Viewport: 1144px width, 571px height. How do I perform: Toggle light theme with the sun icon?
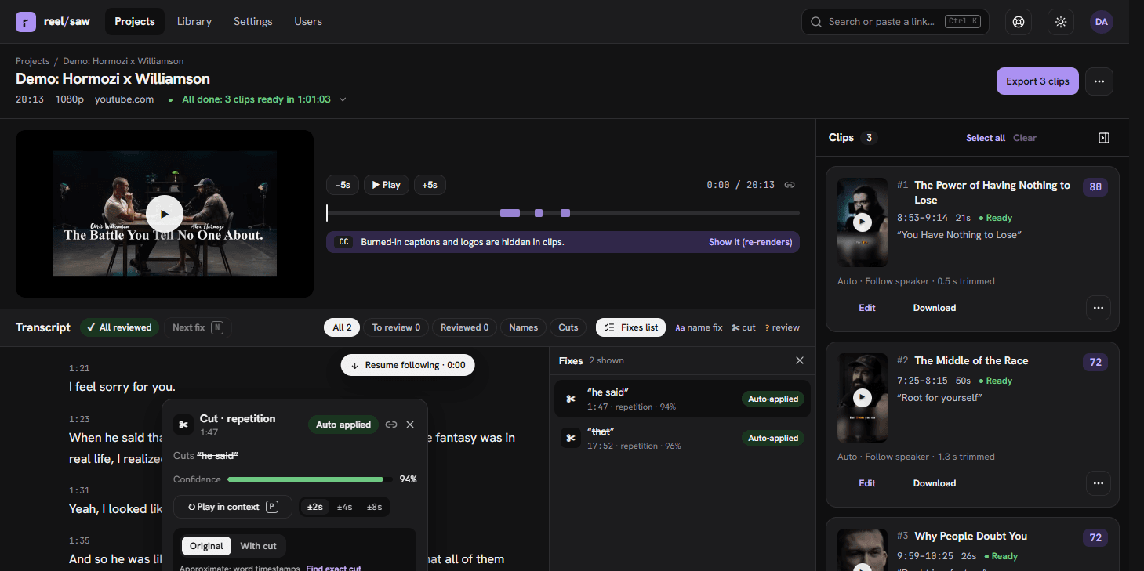click(1061, 22)
